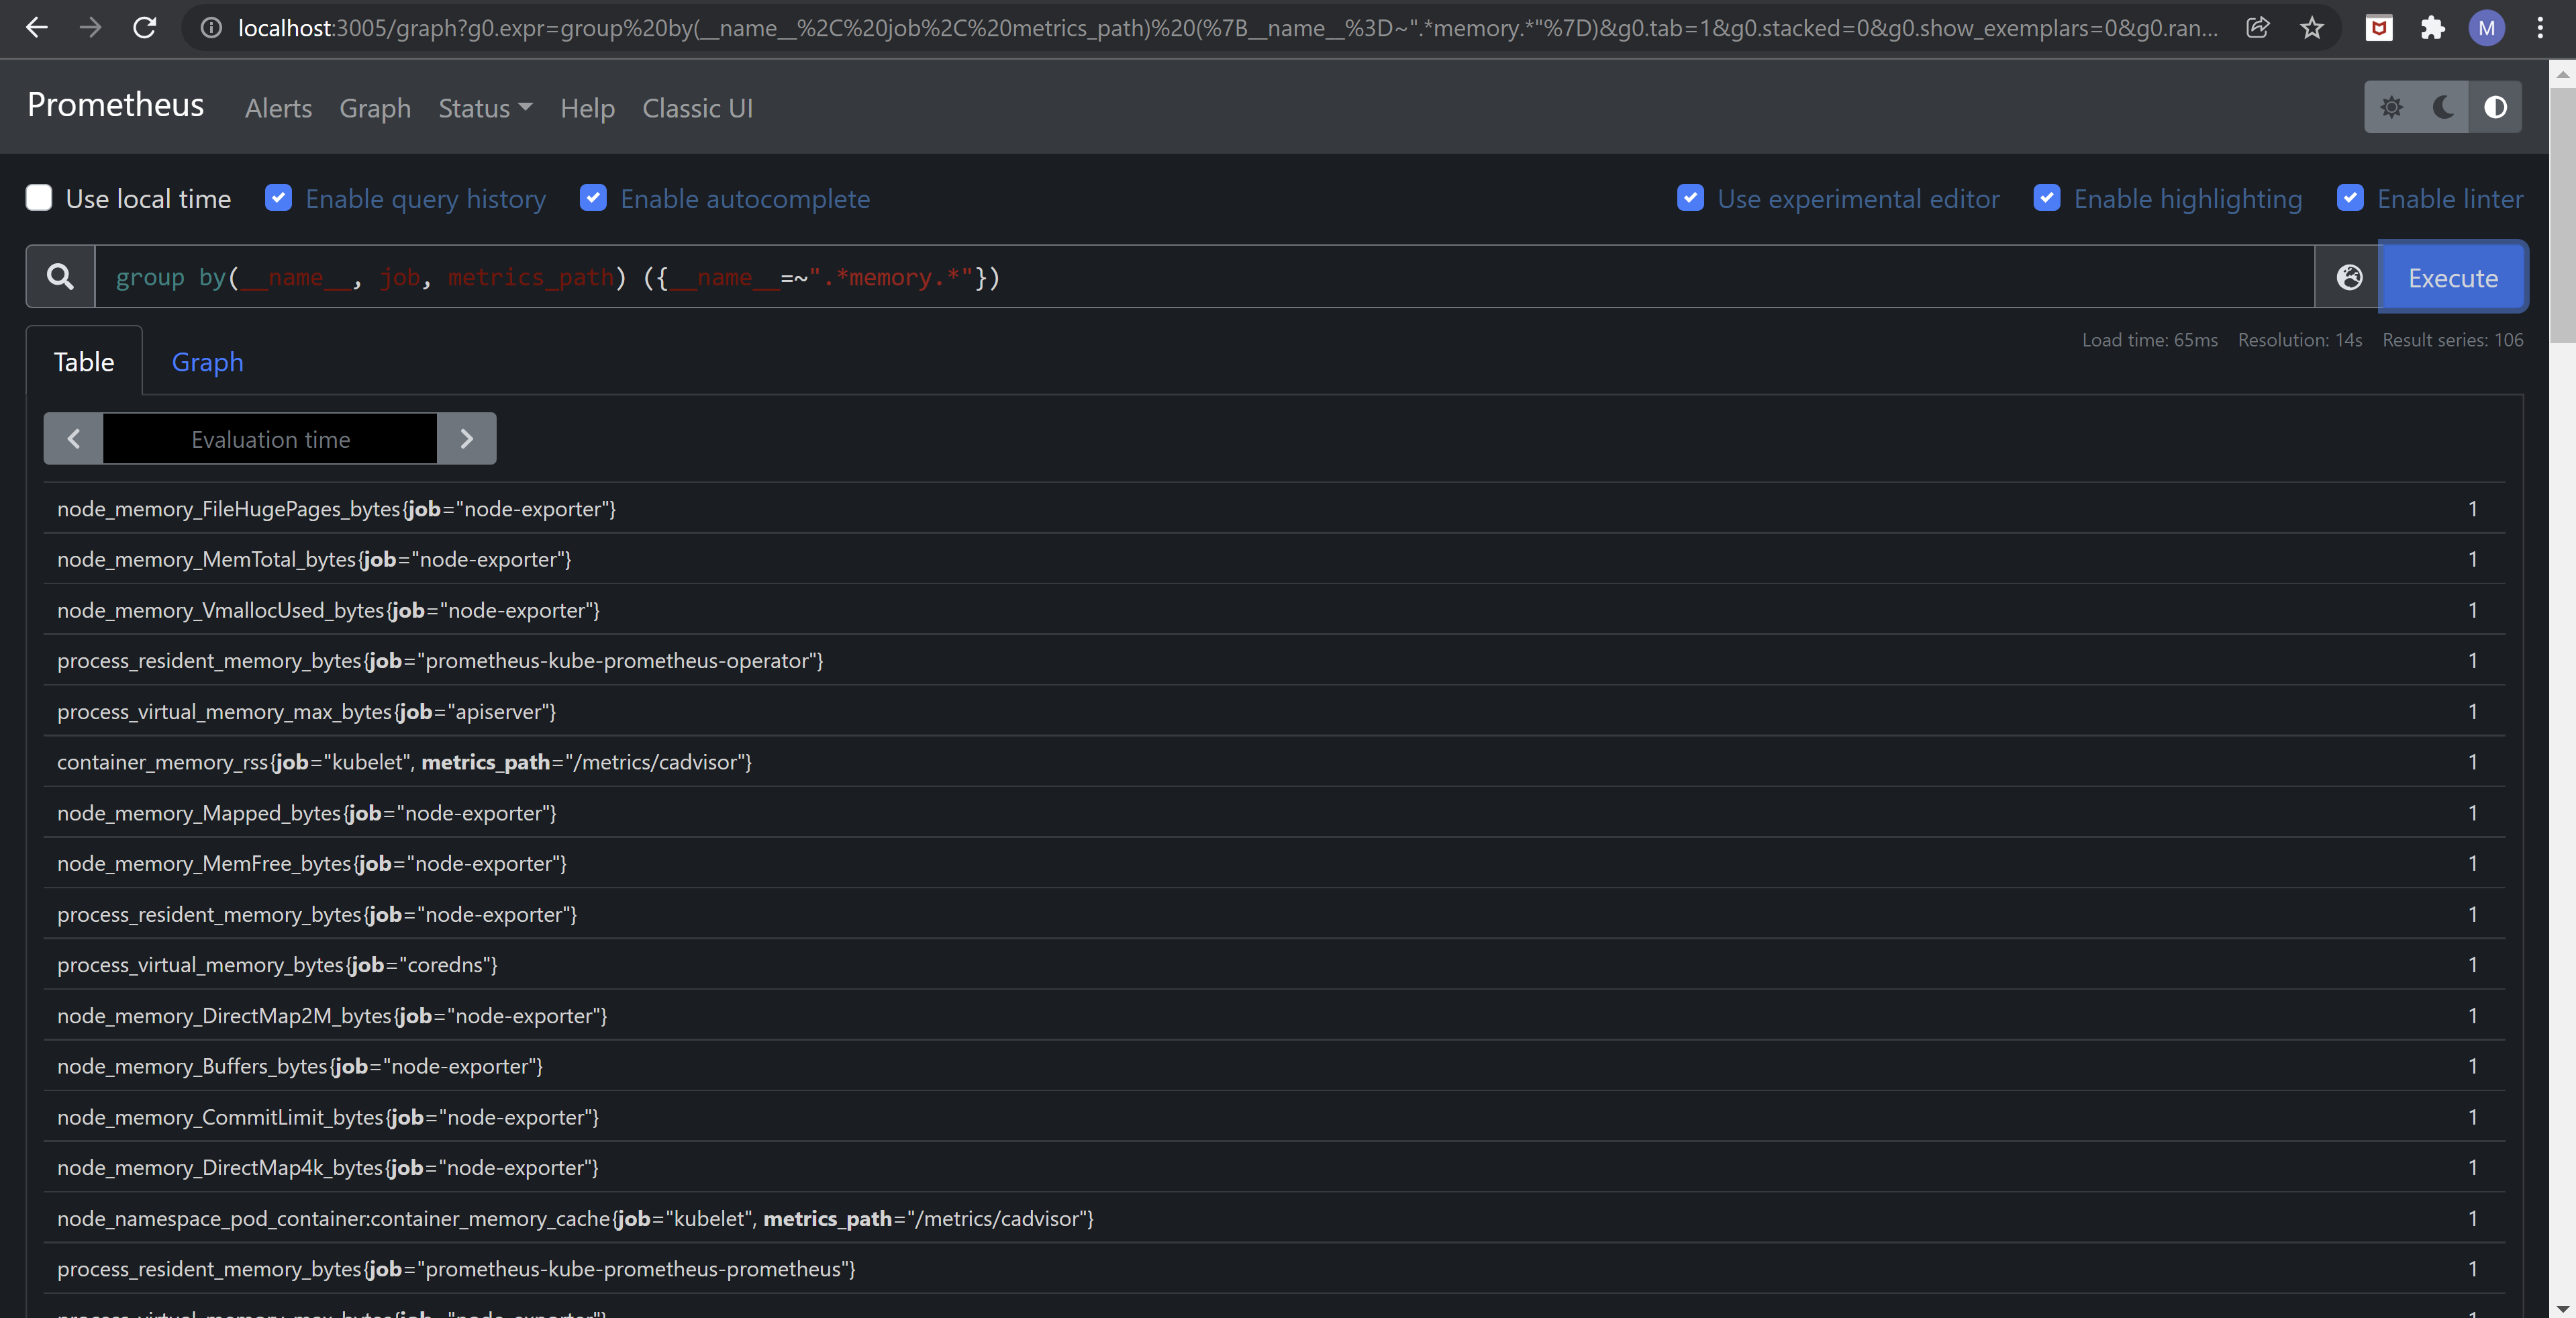Screen dimensions: 2576x1318
Task: Click the search magnifier icon by query
Action: pyautogui.click(x=60, y=277)
